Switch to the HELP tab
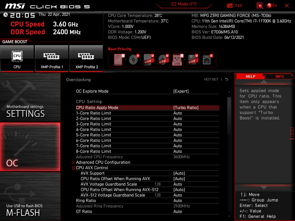Viewport: 295px width, 221px height. click(x=250, y=77)
